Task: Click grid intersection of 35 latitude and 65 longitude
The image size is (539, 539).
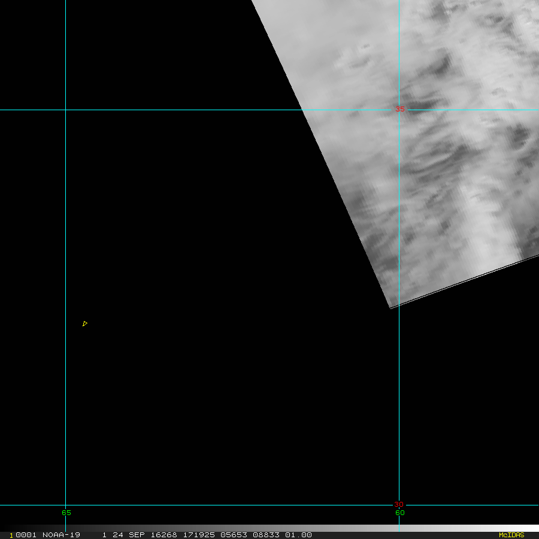Action: tap(65, 110)
